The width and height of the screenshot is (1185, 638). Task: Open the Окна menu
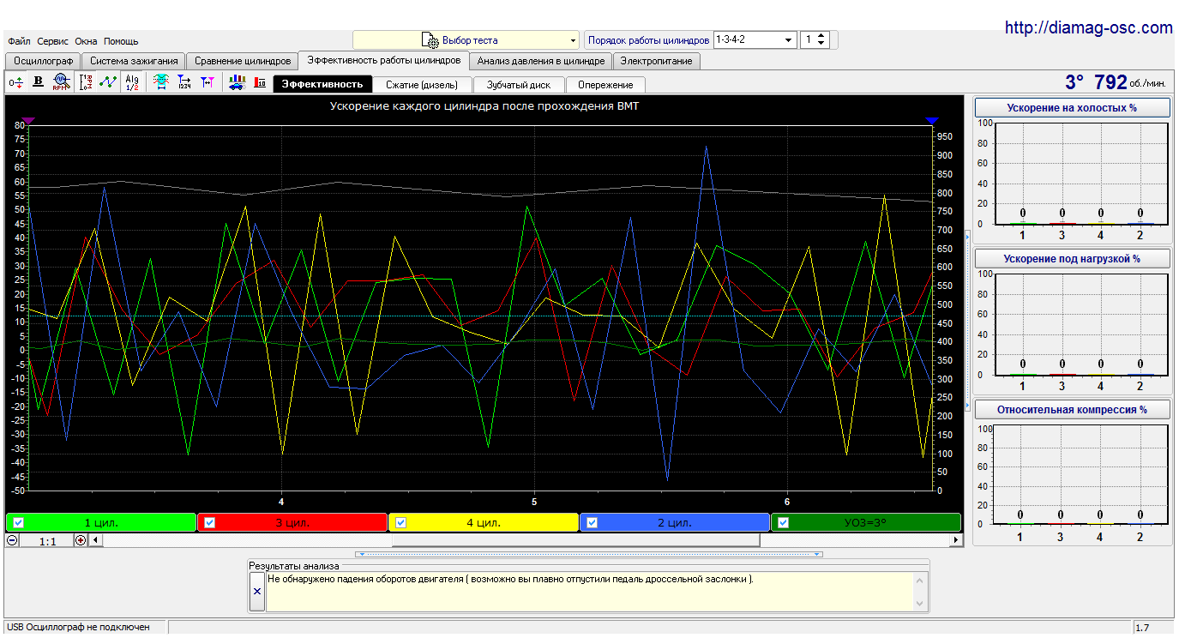point(86,41)
